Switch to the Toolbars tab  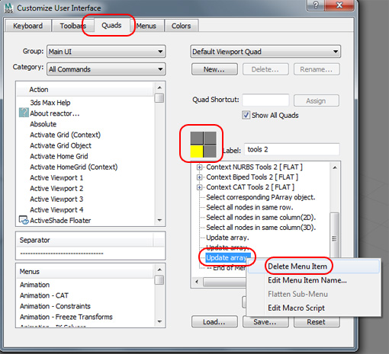point(73,26)
